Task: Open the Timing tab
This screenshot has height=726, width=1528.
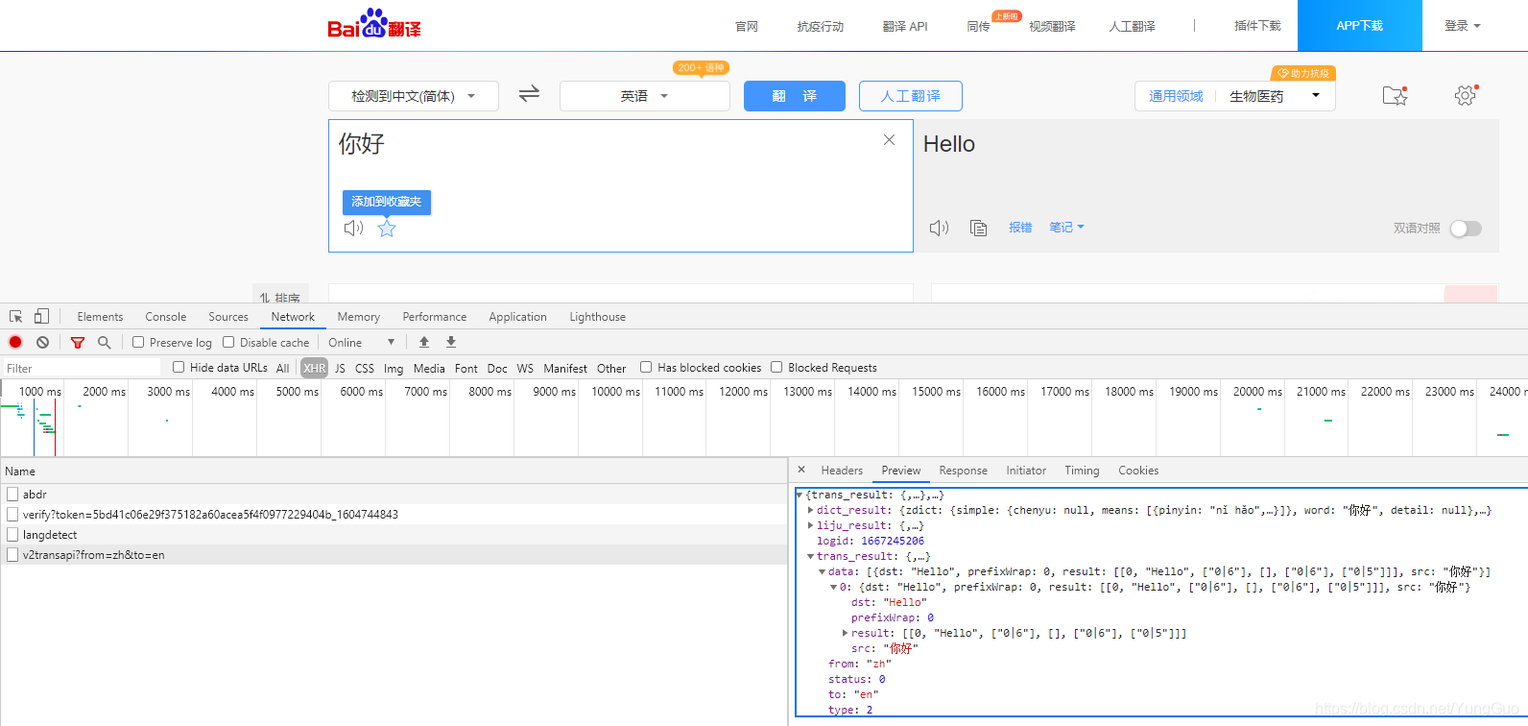Action: [1082, 471]
